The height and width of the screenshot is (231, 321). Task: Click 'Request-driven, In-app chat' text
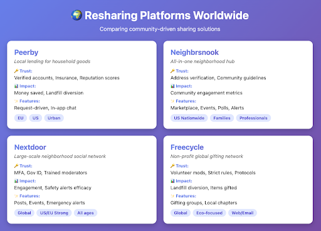pos(45,108)
